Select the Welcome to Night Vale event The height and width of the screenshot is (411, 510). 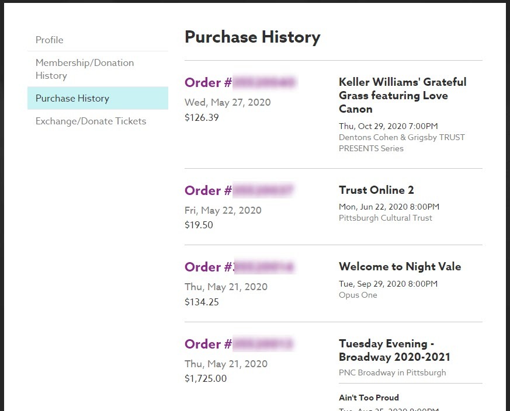click(400, 266)
